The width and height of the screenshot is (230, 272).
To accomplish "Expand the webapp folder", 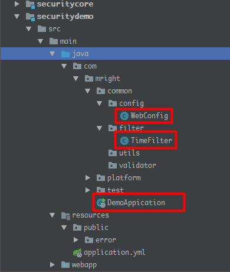I will click(x=52, y=265).
